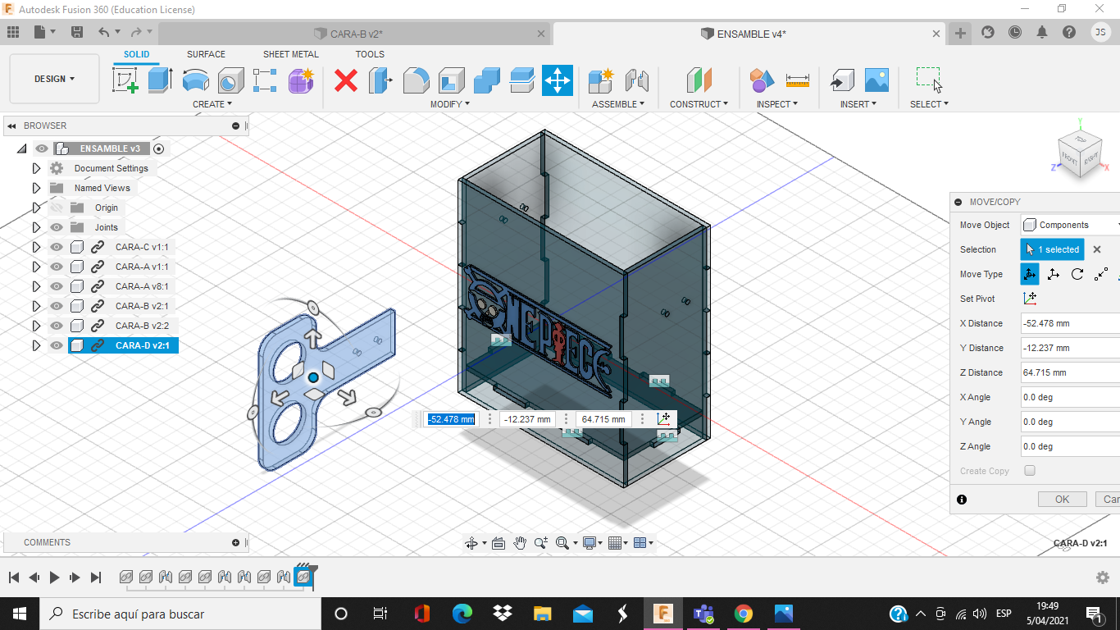Viewport: 1120px width, 630px height.
Task: Select the Joint tool
Action: tap(636, 80)
